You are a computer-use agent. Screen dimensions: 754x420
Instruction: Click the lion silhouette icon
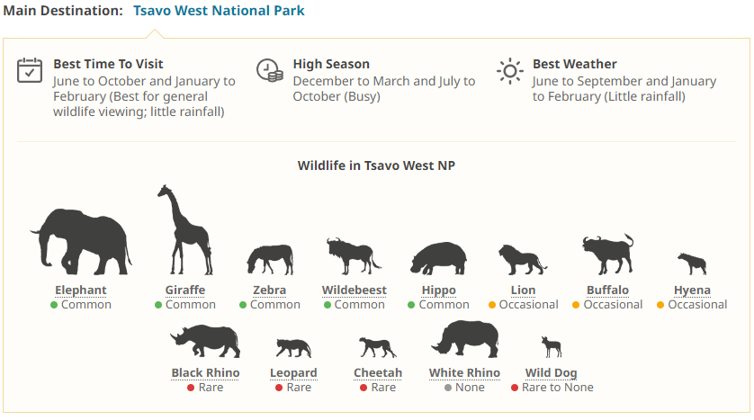522,259
